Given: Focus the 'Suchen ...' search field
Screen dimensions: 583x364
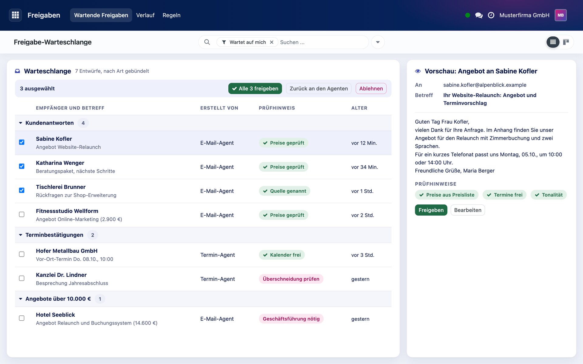Looking at the screenshot, I should [x=322, y=42].
